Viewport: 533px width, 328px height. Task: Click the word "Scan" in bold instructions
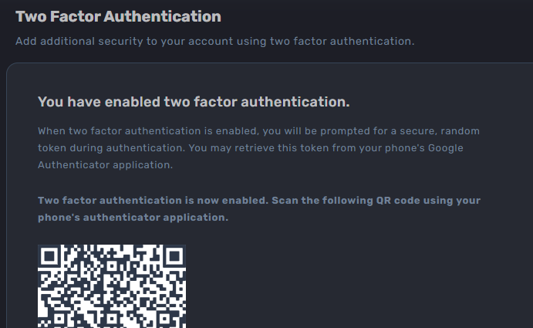(x=285, y=200)
